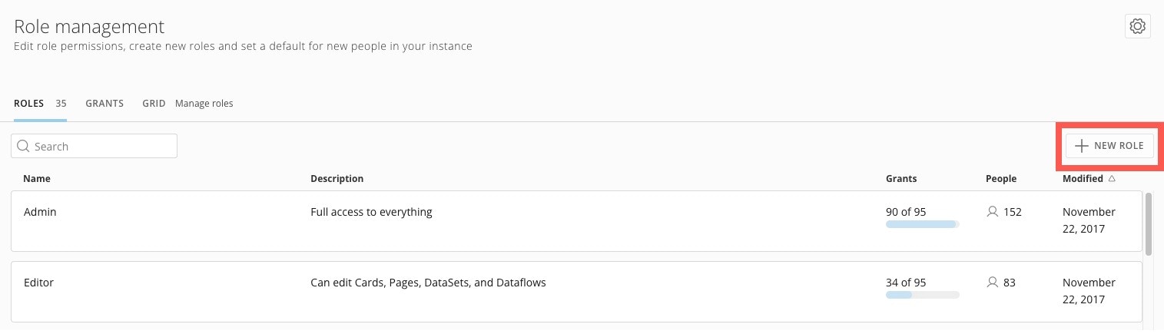Toggle the Modified sort arrow

tap(1112, 179)
